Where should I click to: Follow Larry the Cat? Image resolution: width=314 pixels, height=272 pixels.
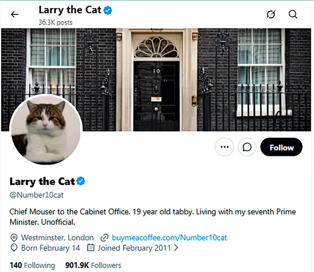(281, 147)
